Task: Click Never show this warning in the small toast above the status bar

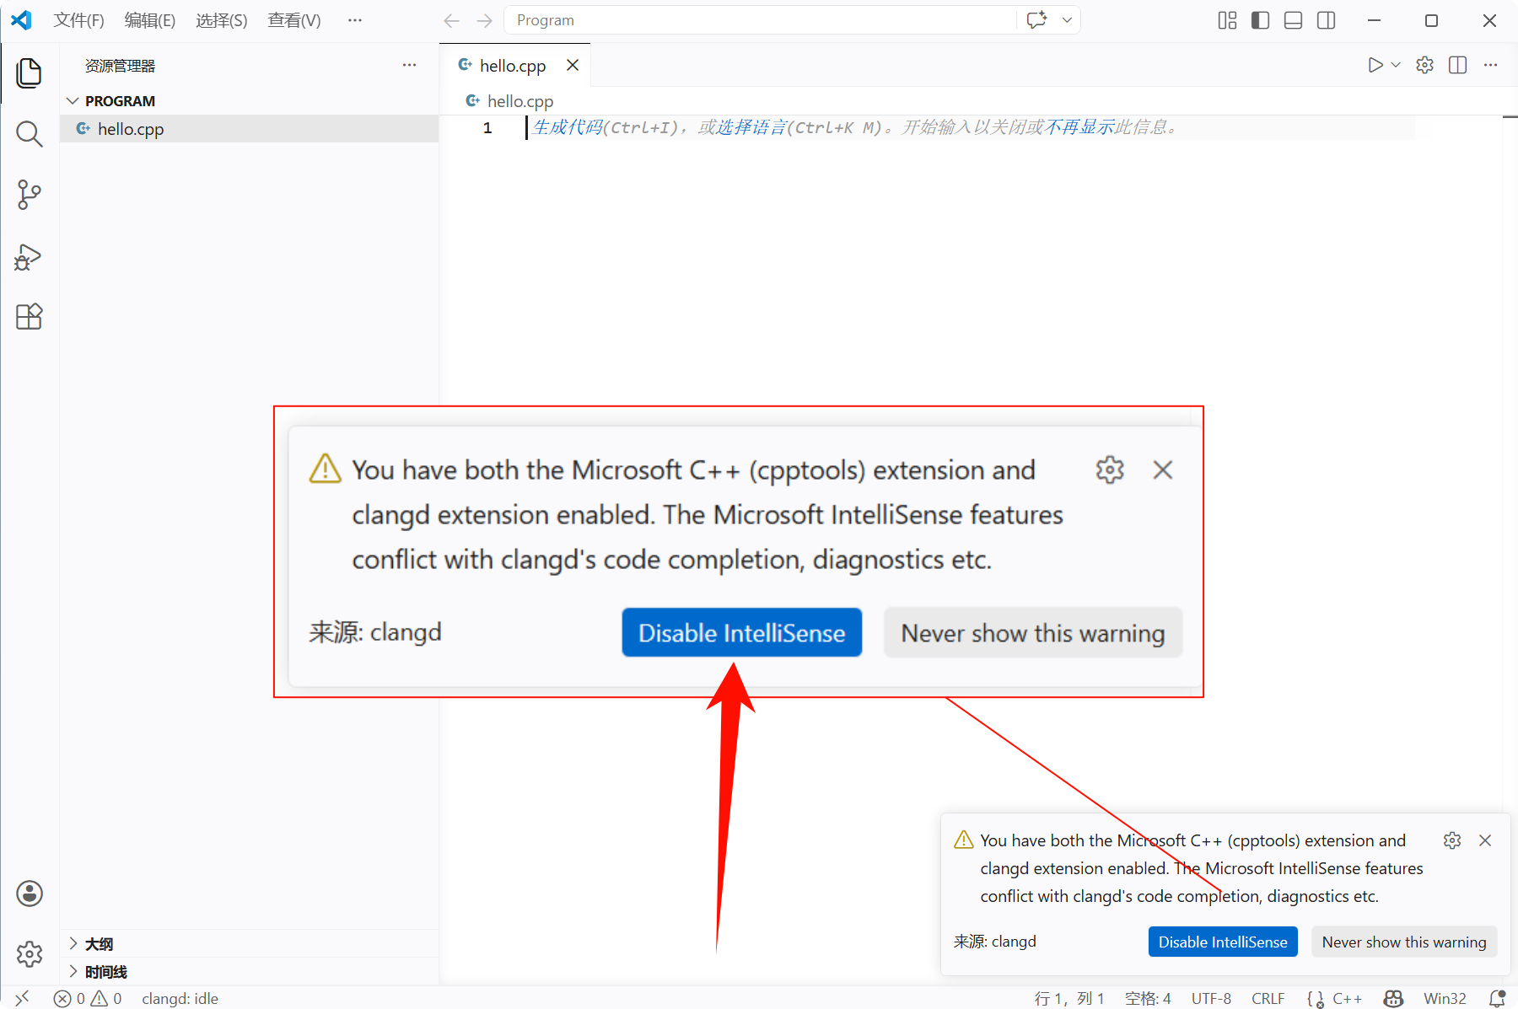Action: pos(1404,942)
